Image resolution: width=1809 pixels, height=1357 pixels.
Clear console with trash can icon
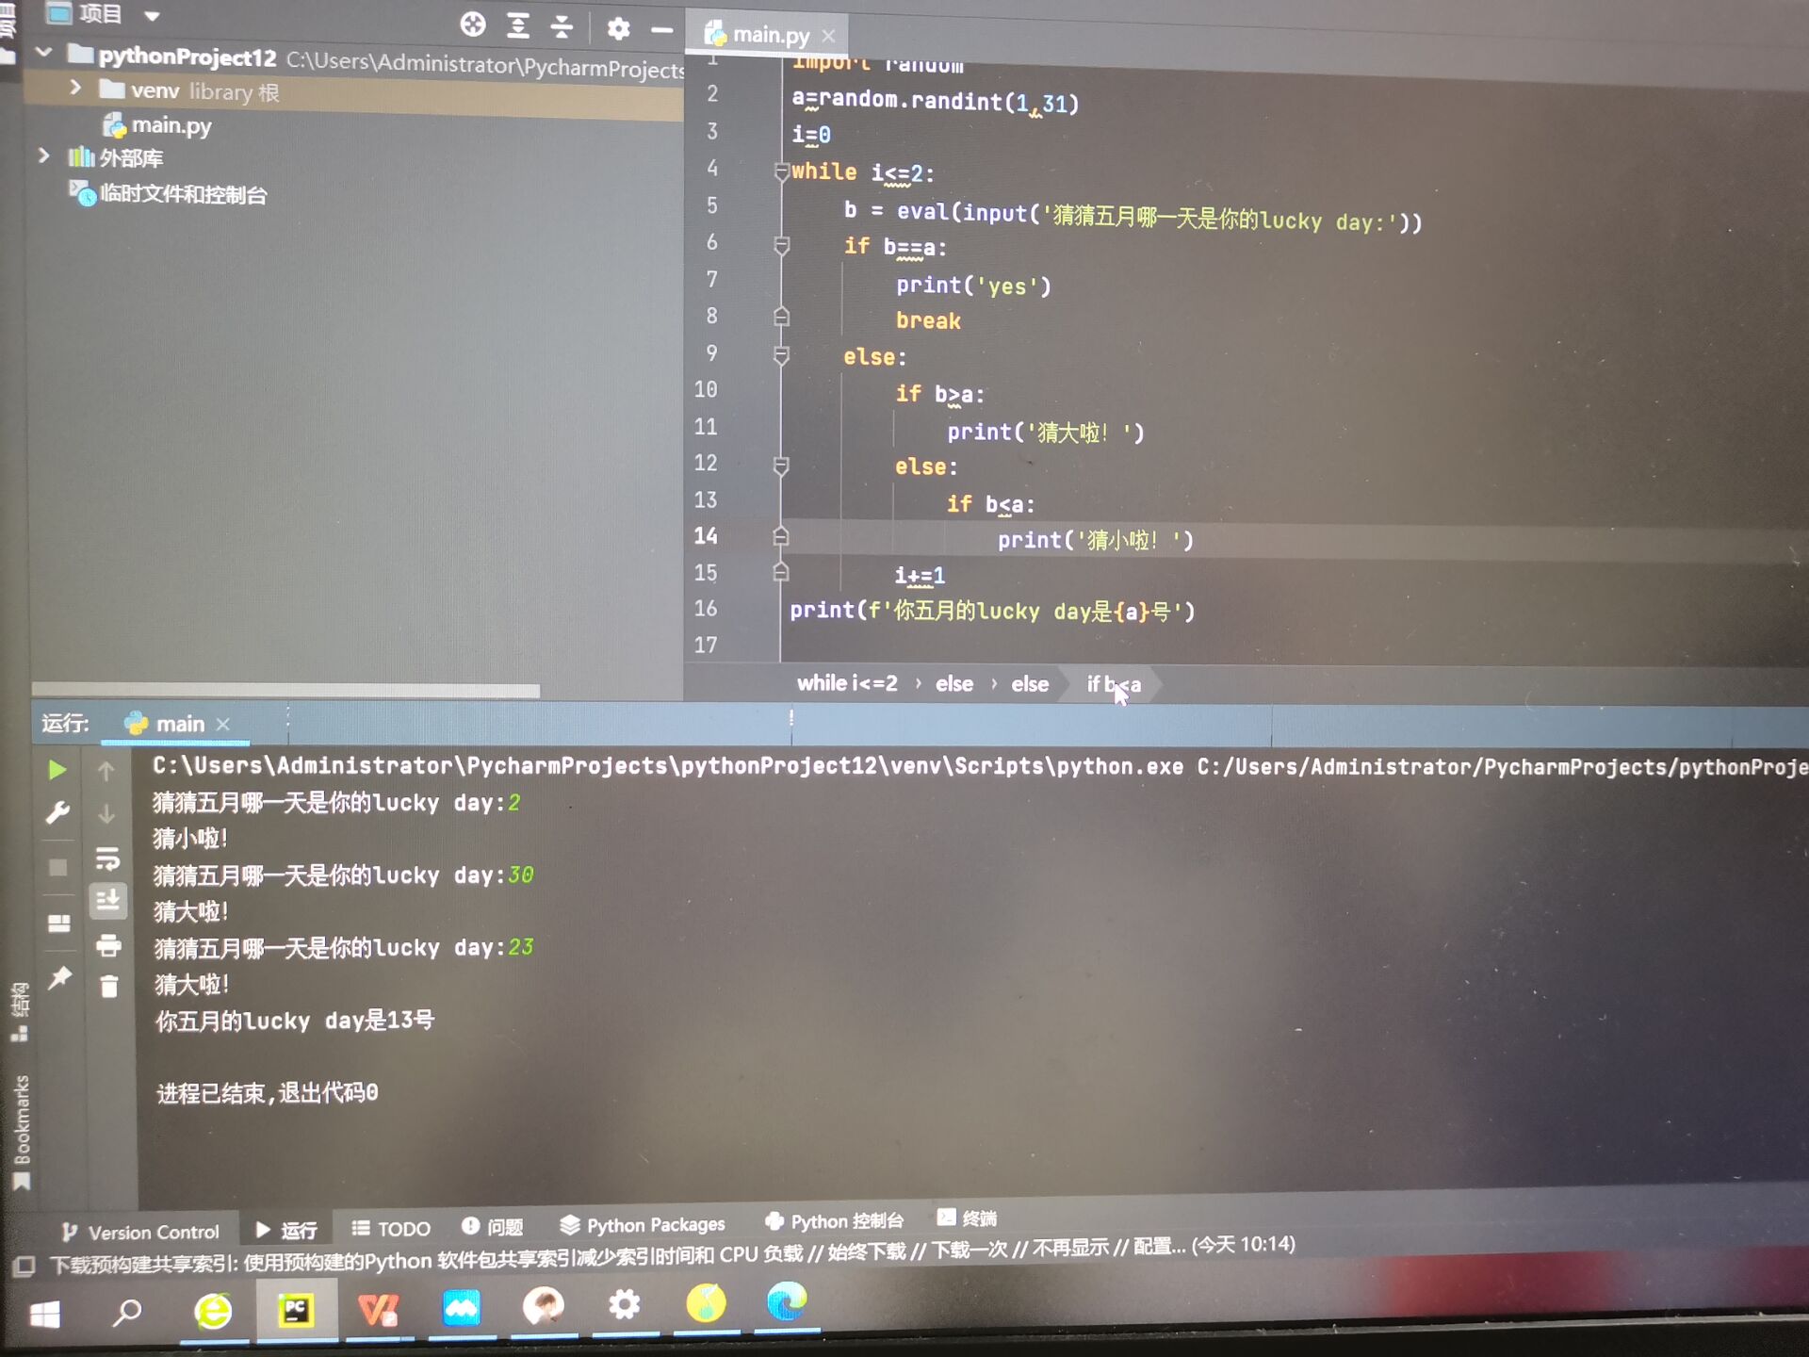(x=108, y=987)
